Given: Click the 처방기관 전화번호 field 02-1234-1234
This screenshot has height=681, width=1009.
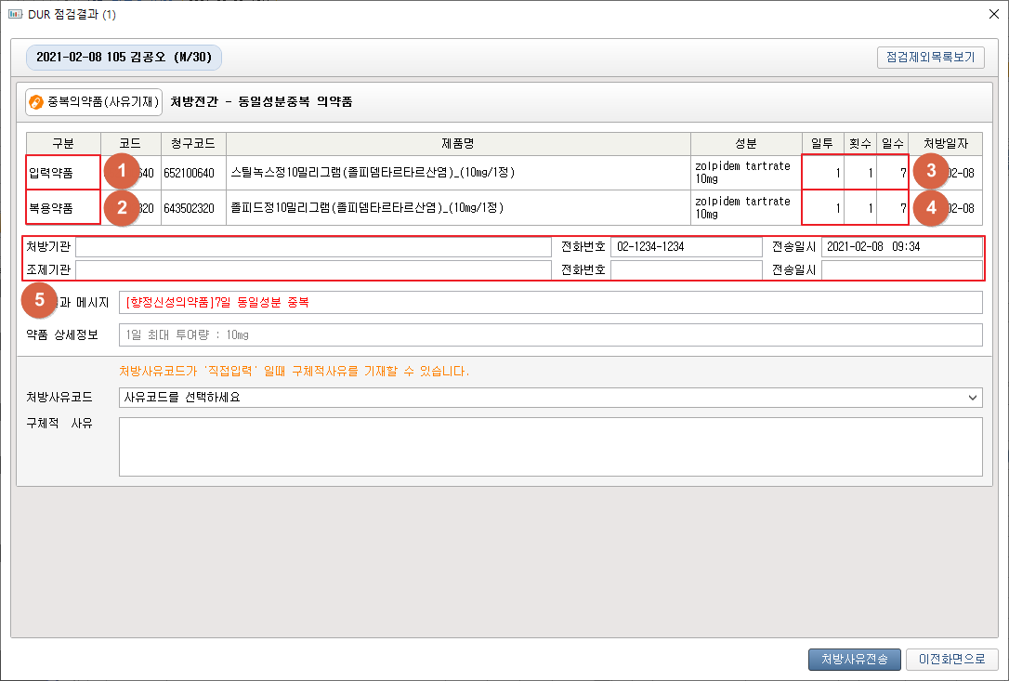Looking at the screenshot, I should [686, 247].
